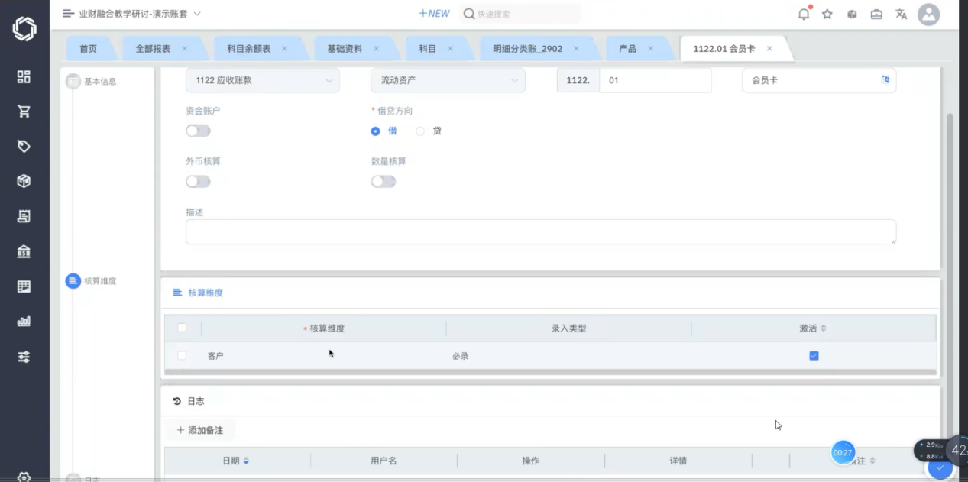Switch to the 科目余额表 tab
The image size is (968, 482).
(x=248, y=48)
